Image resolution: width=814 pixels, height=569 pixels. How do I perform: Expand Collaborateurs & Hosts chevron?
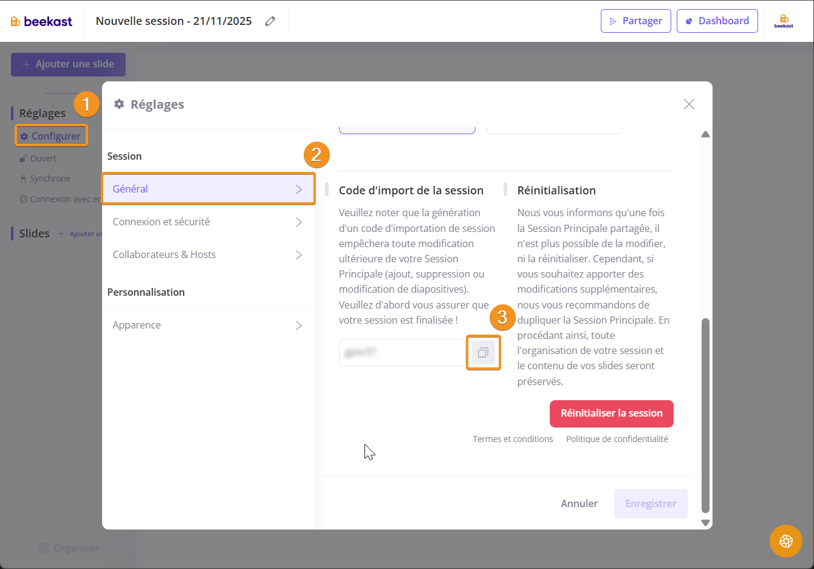(x=298, y=255)
